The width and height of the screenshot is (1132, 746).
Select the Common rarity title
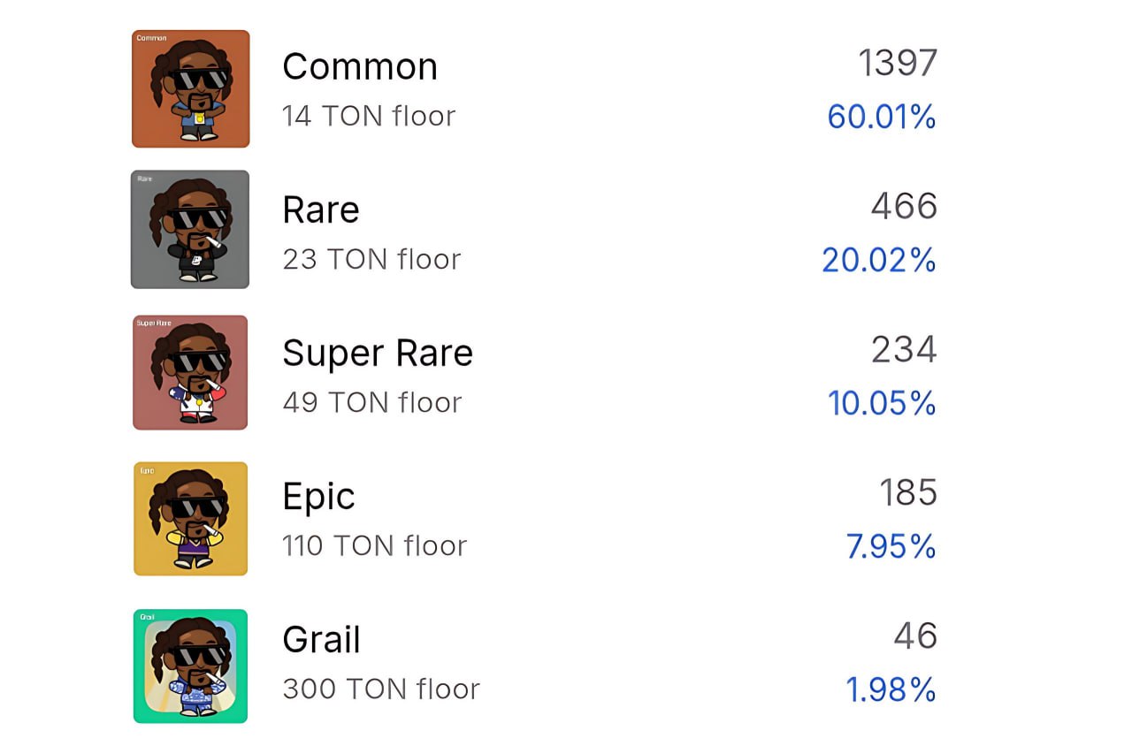click(359, 66)
